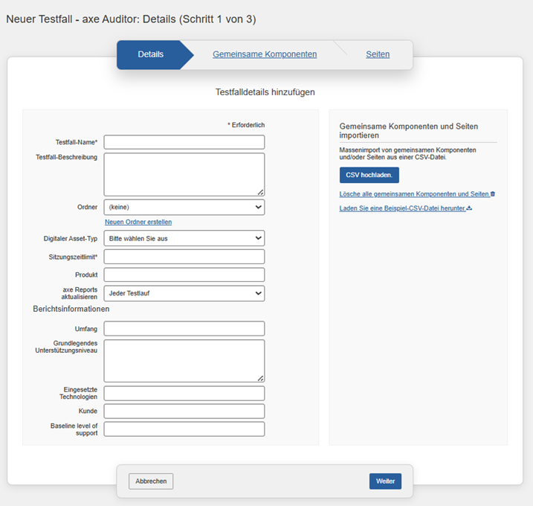The width and height of the screenshot is (533, 506).
Task: Click the trash icon beside the delete-components link
Action: [x=493, y=194]
